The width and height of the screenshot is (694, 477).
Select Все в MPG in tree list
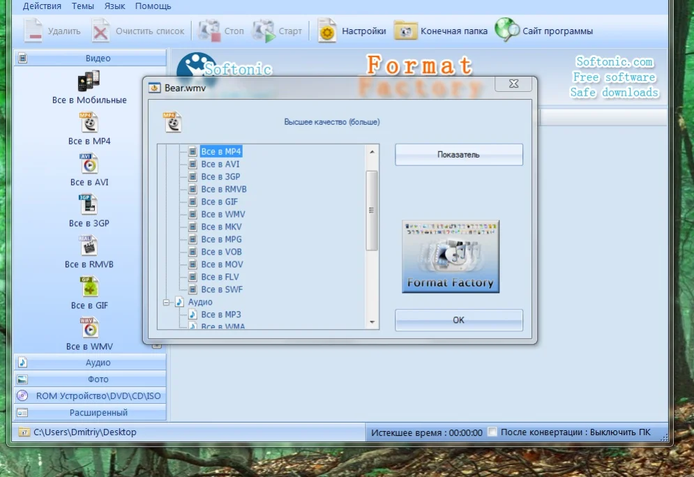221,239
